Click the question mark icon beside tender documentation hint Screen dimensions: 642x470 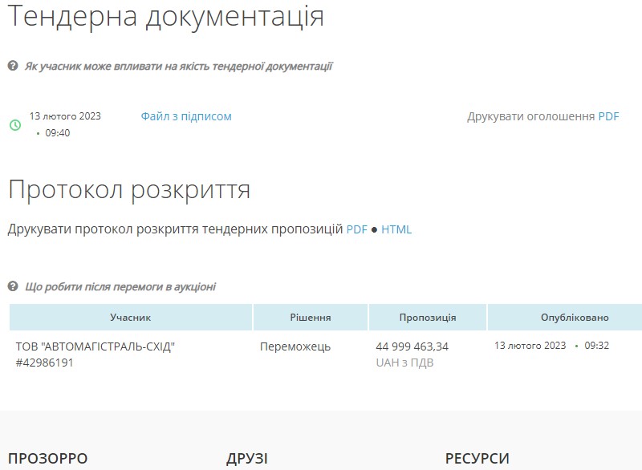[13, 66]
